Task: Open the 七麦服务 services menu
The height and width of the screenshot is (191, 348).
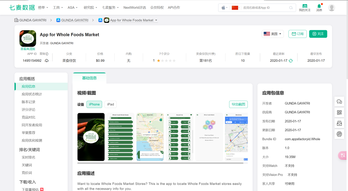Action: pyautogui.click(x=110, y=7)
